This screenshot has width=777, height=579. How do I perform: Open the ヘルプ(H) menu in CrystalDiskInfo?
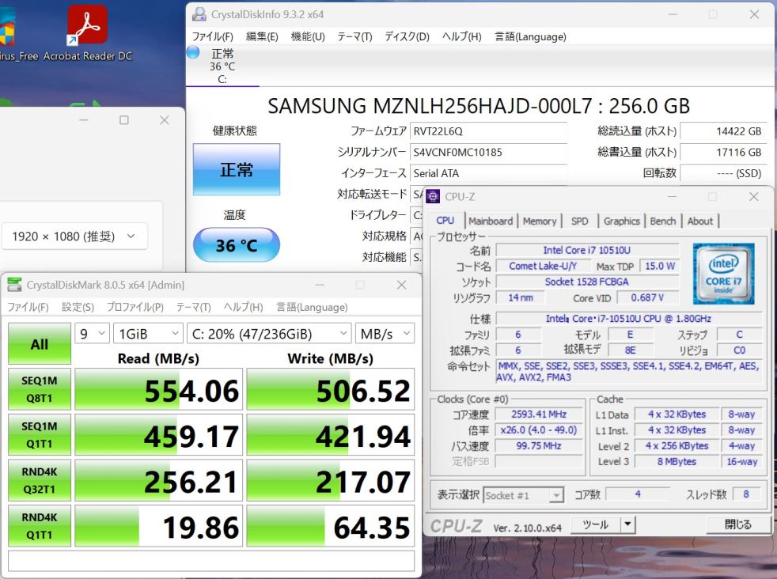[461, 36]
